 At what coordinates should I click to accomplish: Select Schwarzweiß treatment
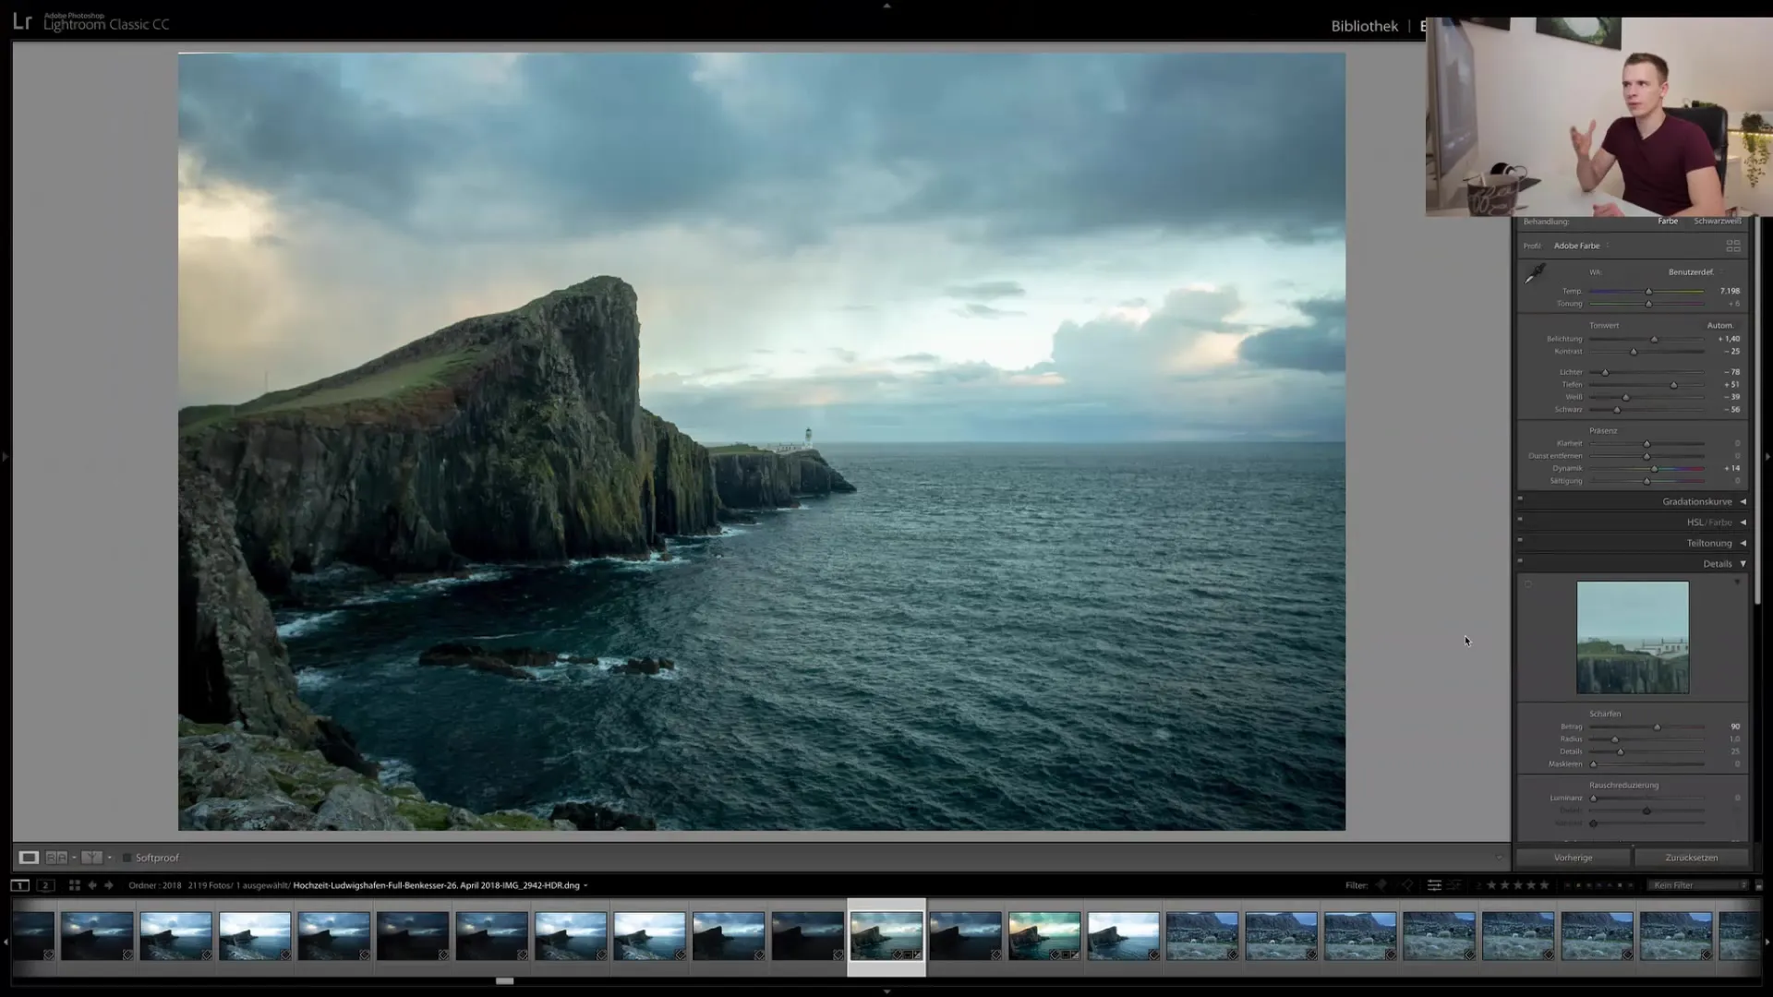[1718, 222]
